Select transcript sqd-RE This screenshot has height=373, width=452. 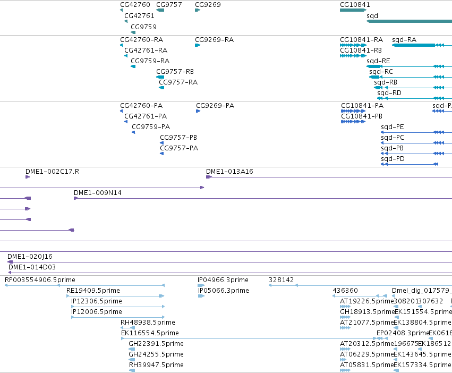(378, 61)
